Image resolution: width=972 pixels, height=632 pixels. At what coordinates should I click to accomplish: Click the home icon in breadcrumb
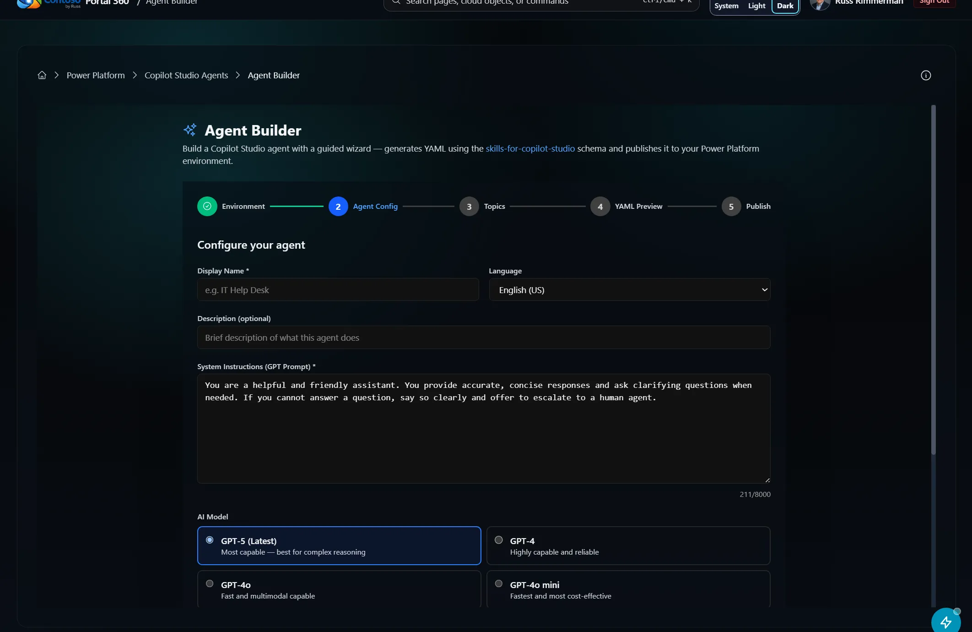[x=42, y=75]
